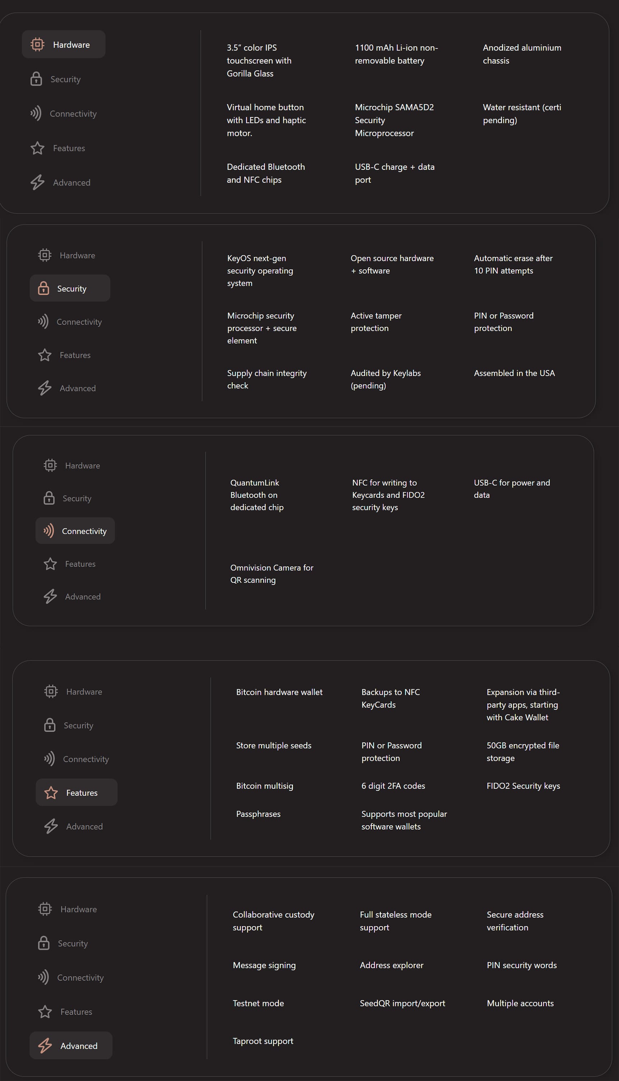Select the active Hardware tab label
Image resolution: width=619 pixels, height=1081 pixels.
pos(71,45)
